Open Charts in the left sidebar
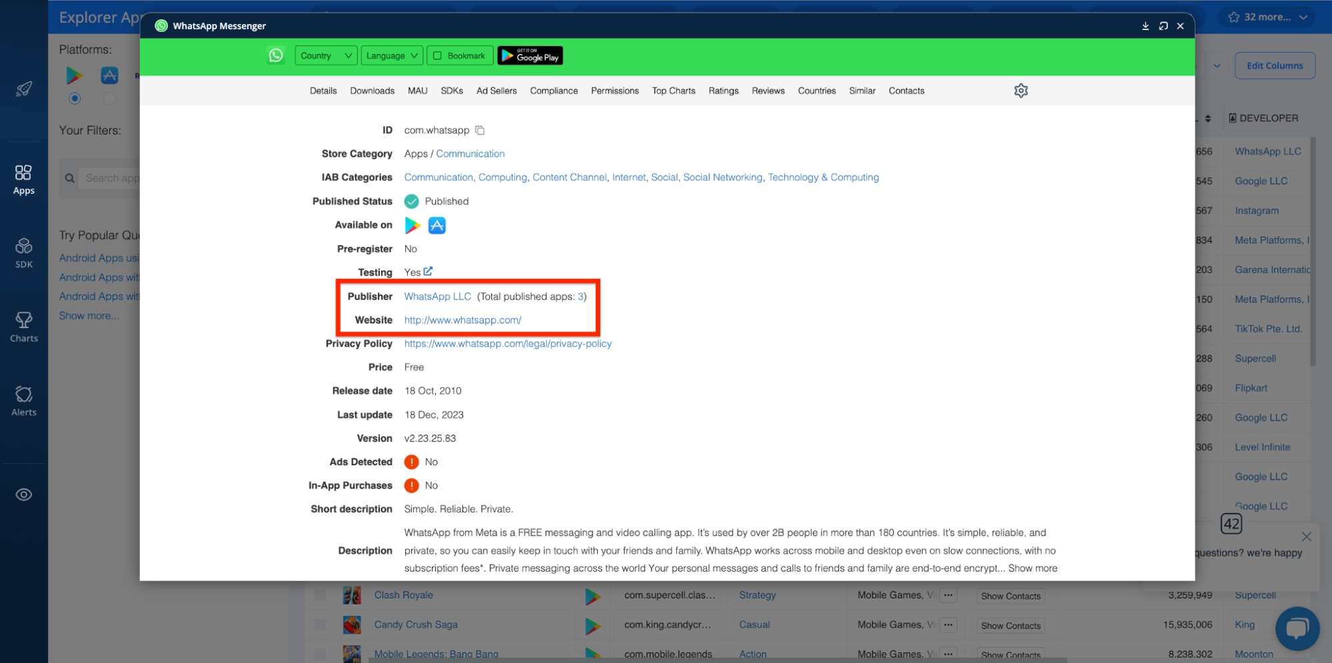Image resolution: width=1332 pixels, height=663 pixels. [x=23, y=328]
